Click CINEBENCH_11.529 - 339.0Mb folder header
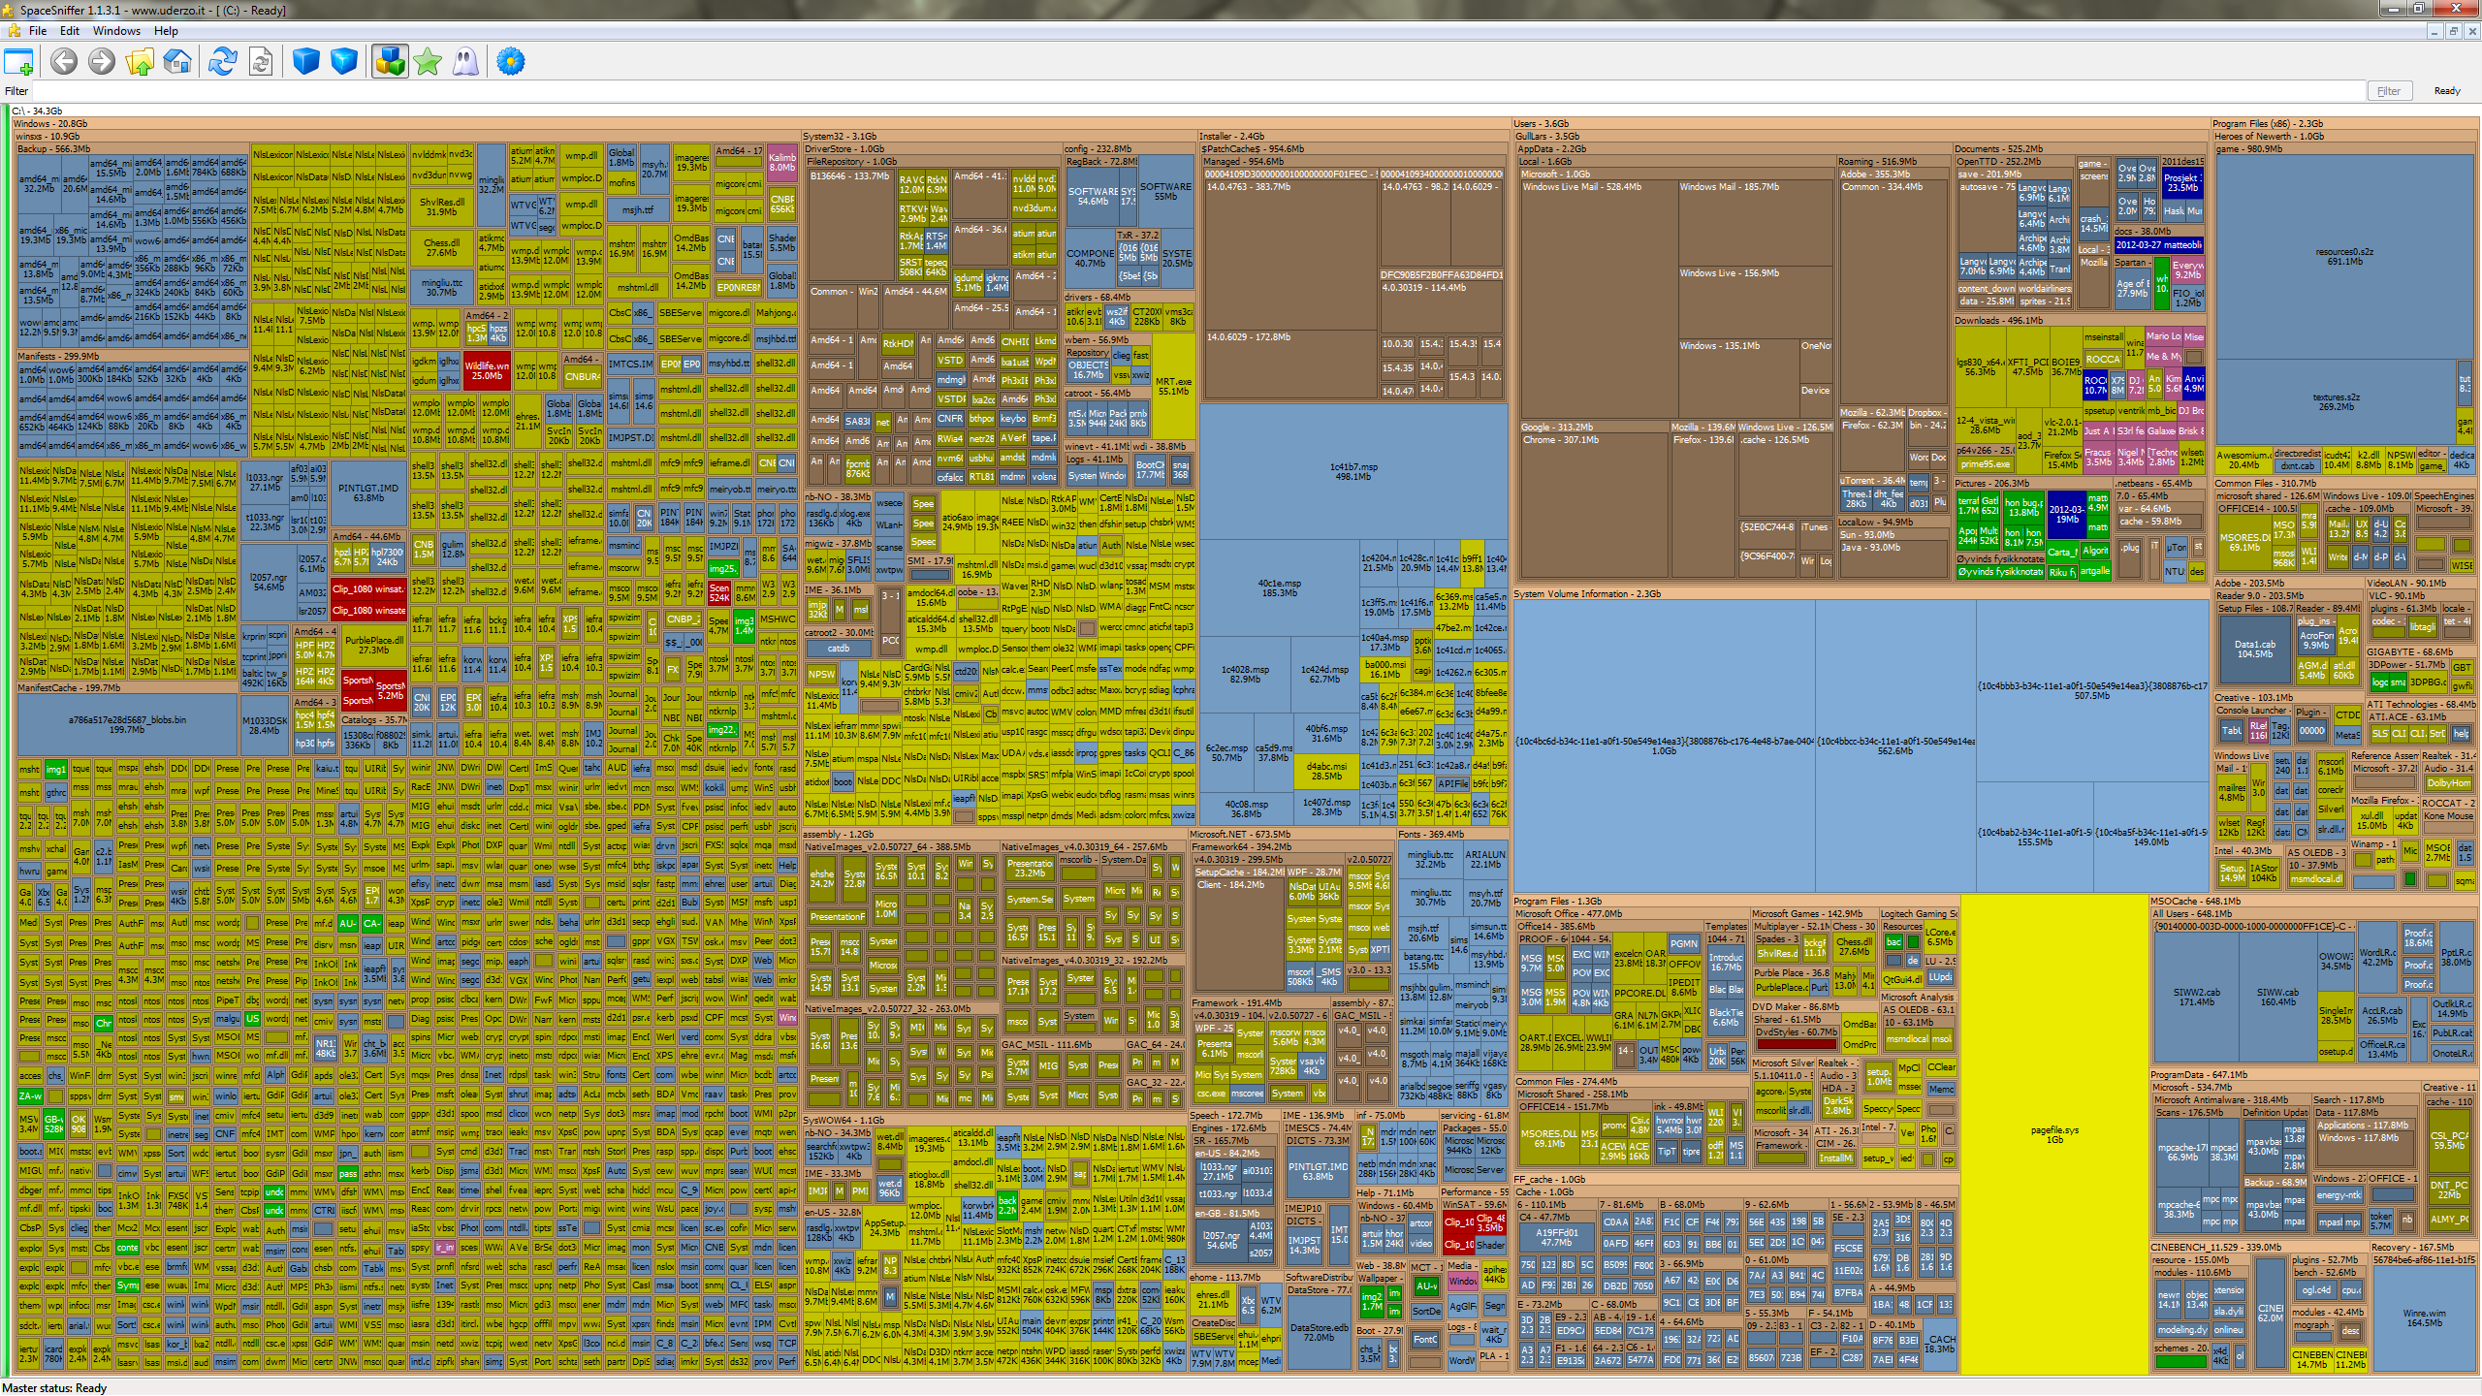 click(2215, 1248)
